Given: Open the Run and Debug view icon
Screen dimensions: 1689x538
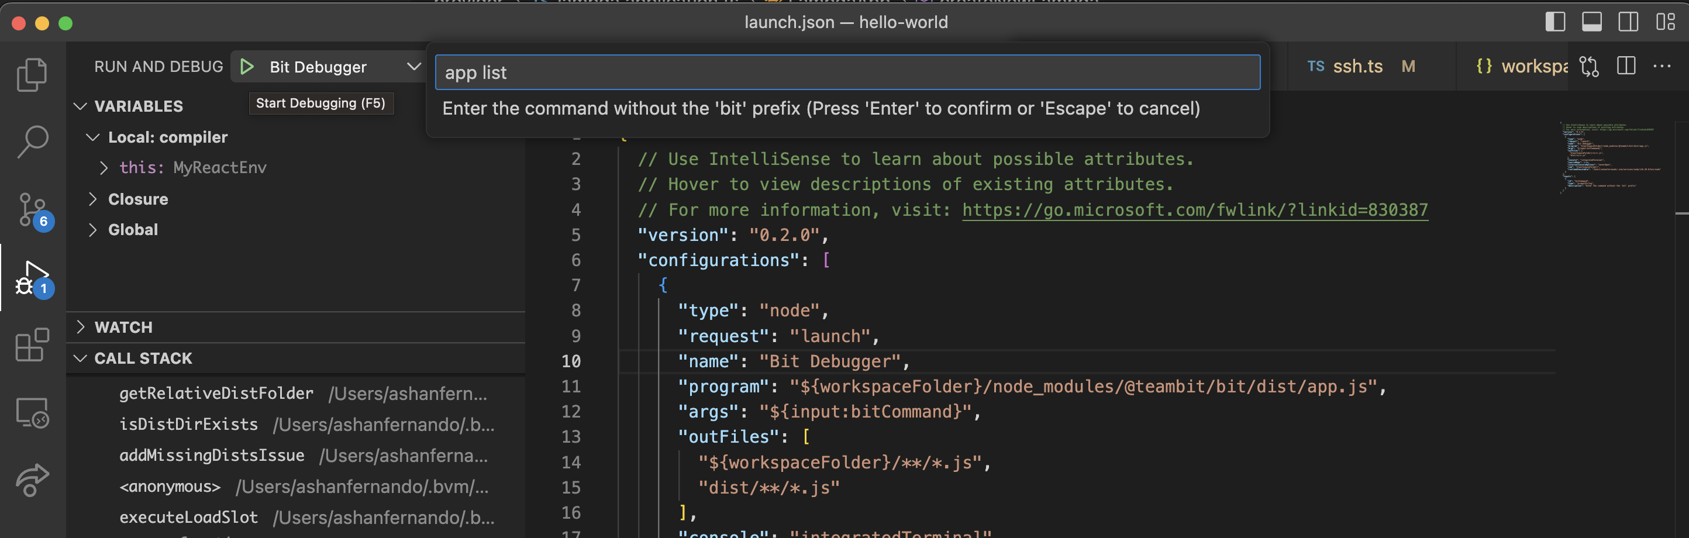Looking at the screenshot, I should pyautogui.click(x=33, y=279).
